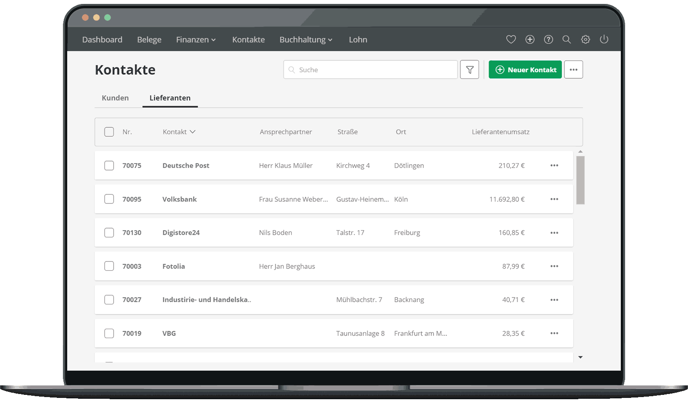Click the magnifier search icon in navbar

tap(567, 39)
